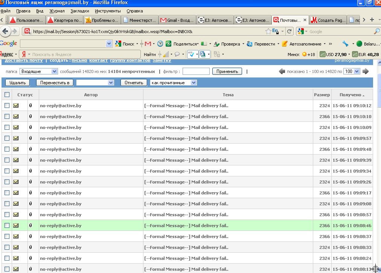Switch to the Gmail - Вход browser tab
This screenshot has width=381, height=273.
coord(176,20)
